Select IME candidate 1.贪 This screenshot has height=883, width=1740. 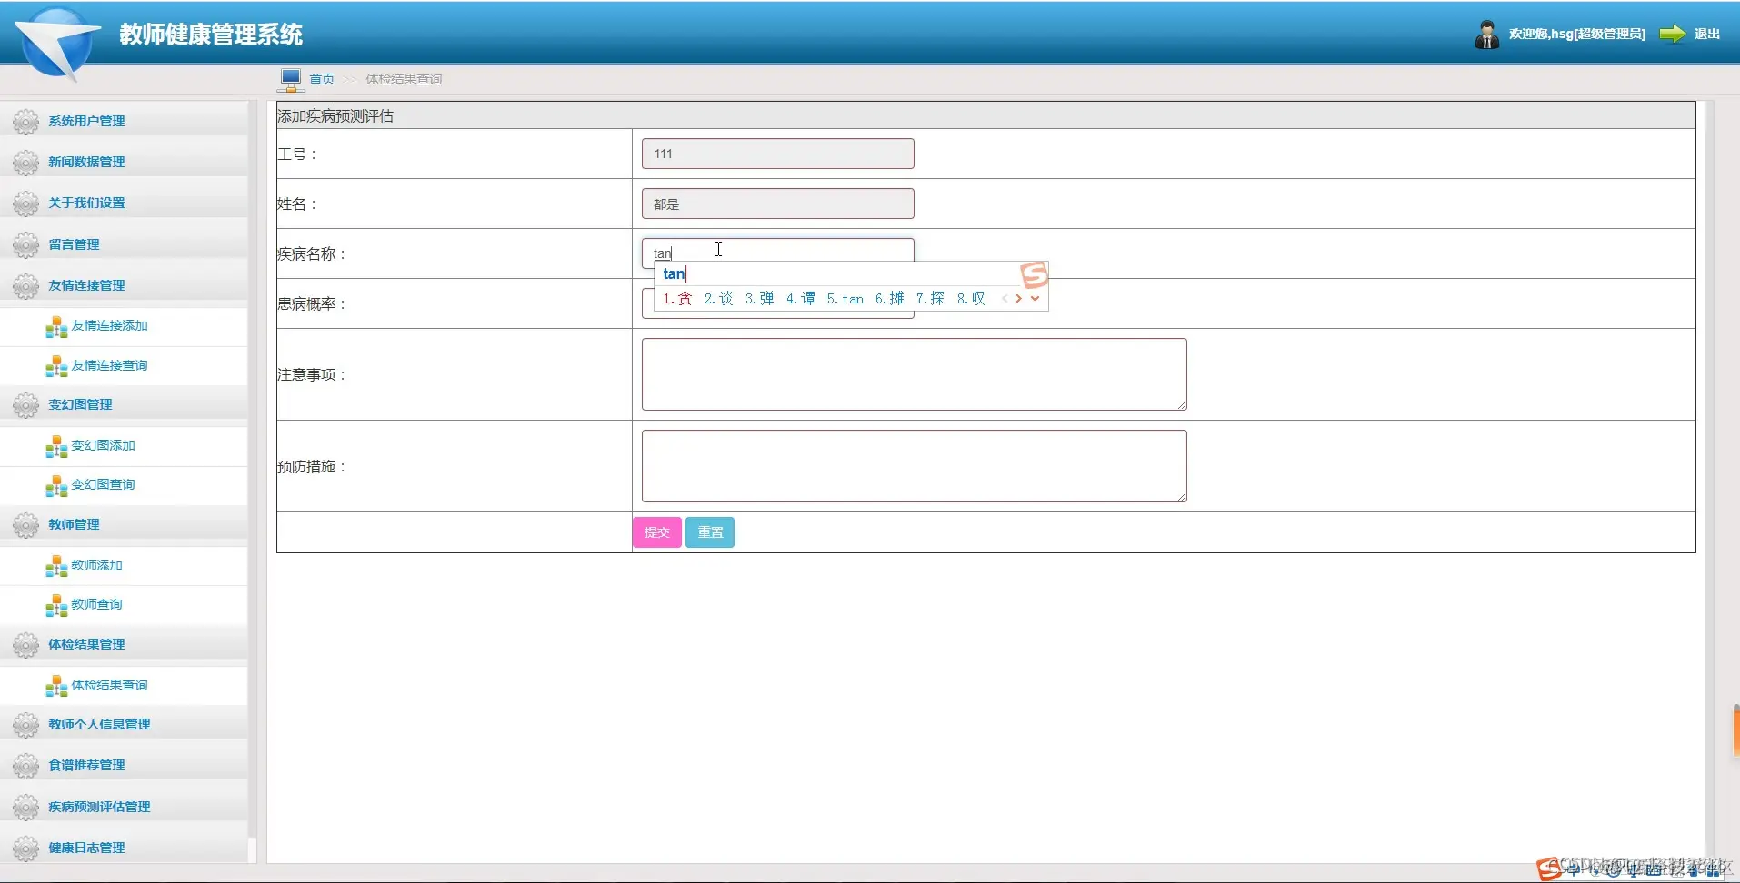(x=677, y=299)
